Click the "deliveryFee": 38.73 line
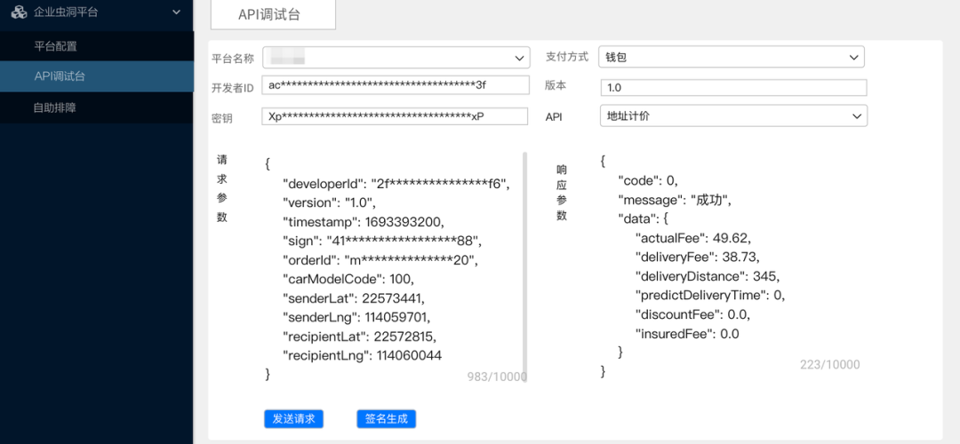 coord(698,257)
